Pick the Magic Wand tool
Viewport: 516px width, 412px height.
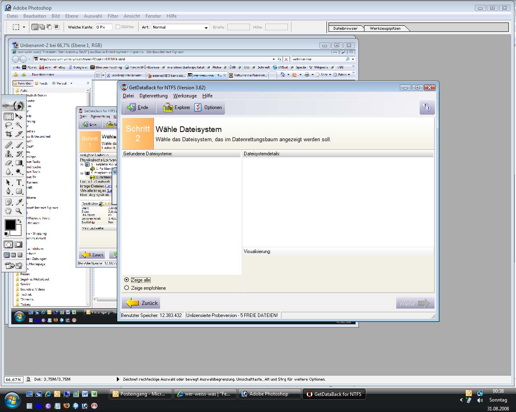[x=19, y=125]
